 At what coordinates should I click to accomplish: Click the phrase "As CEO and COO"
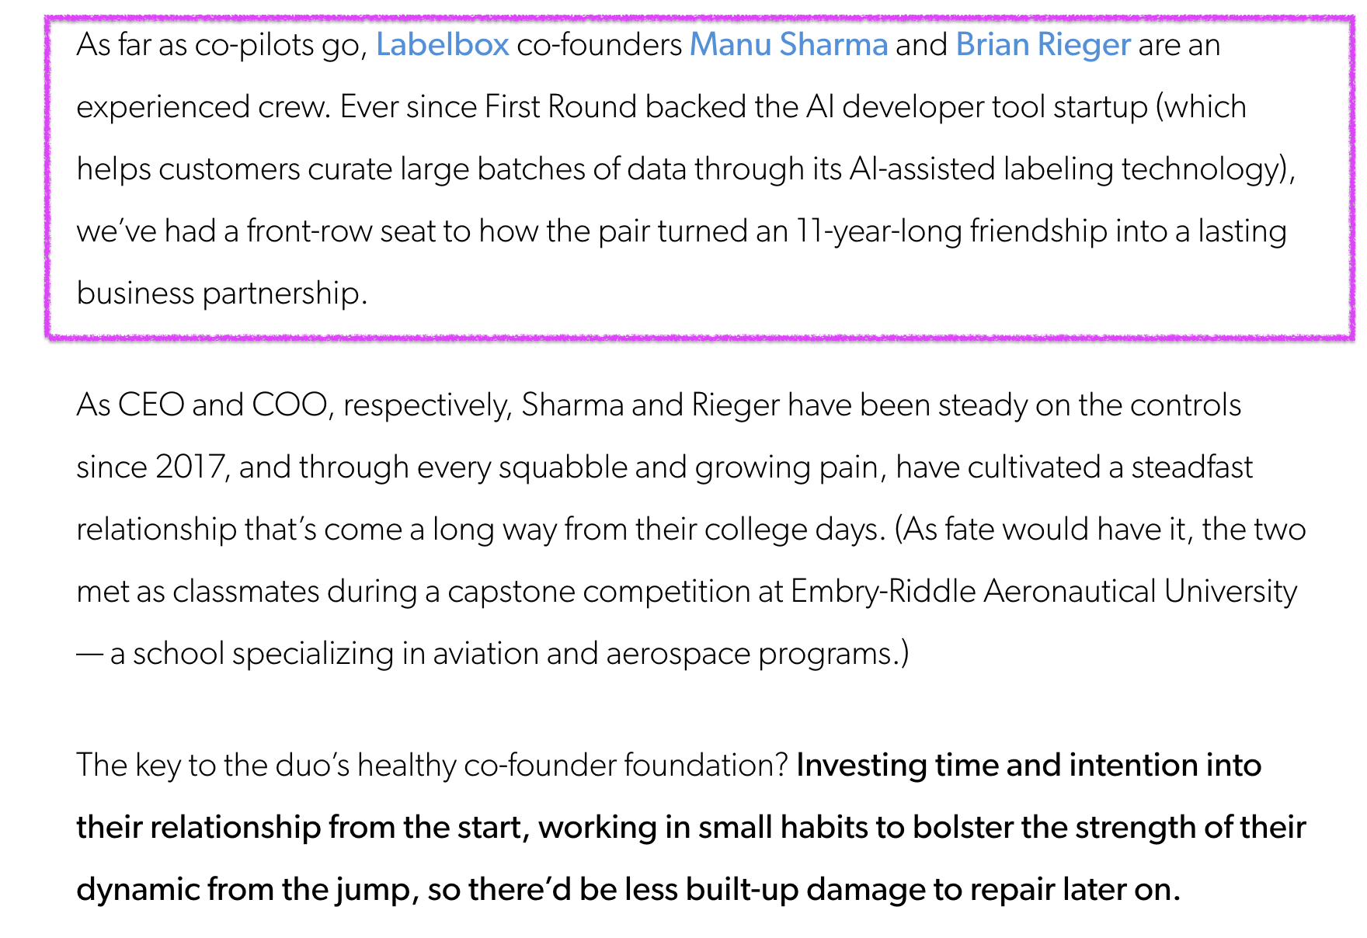coord(201,405)
